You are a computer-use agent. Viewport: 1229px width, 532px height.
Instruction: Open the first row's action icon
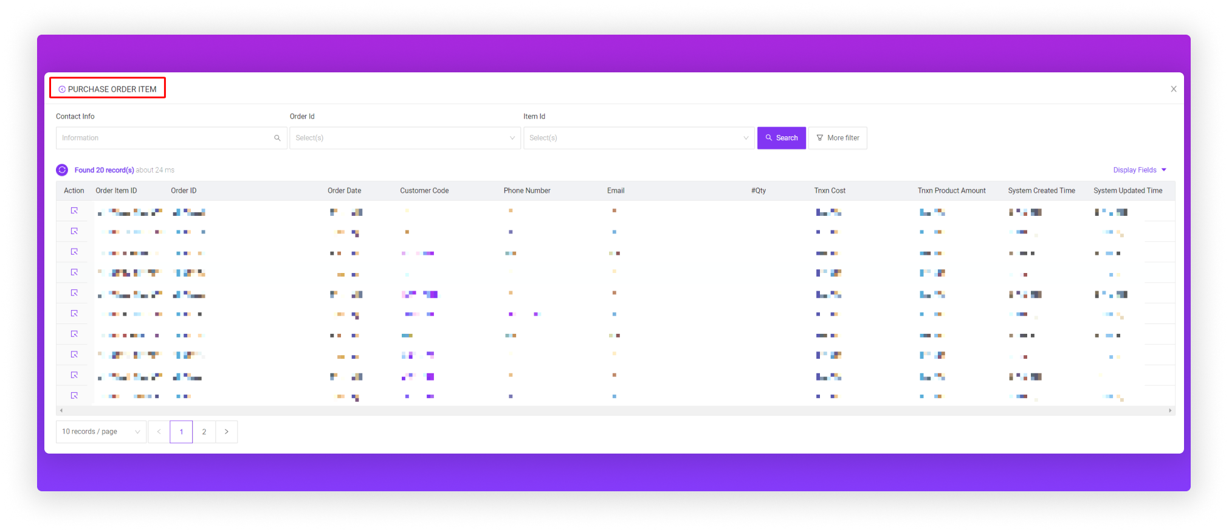coord(74,211)
